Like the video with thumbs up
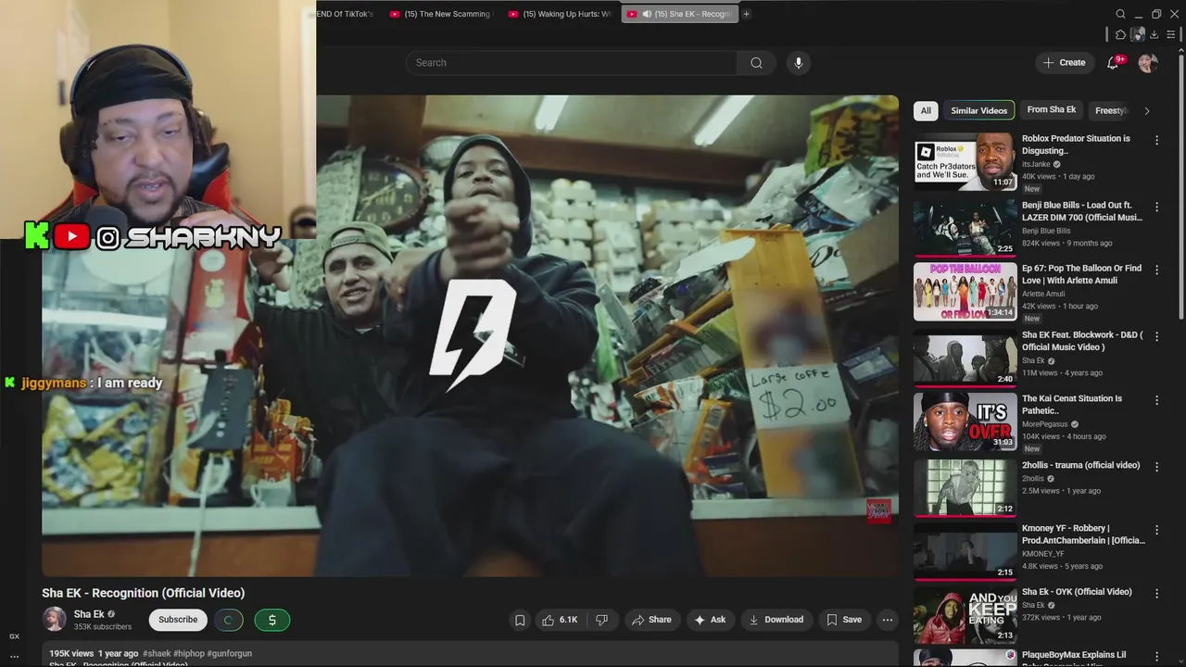Viewport: 1186px width, 667px height. (561, 620)
